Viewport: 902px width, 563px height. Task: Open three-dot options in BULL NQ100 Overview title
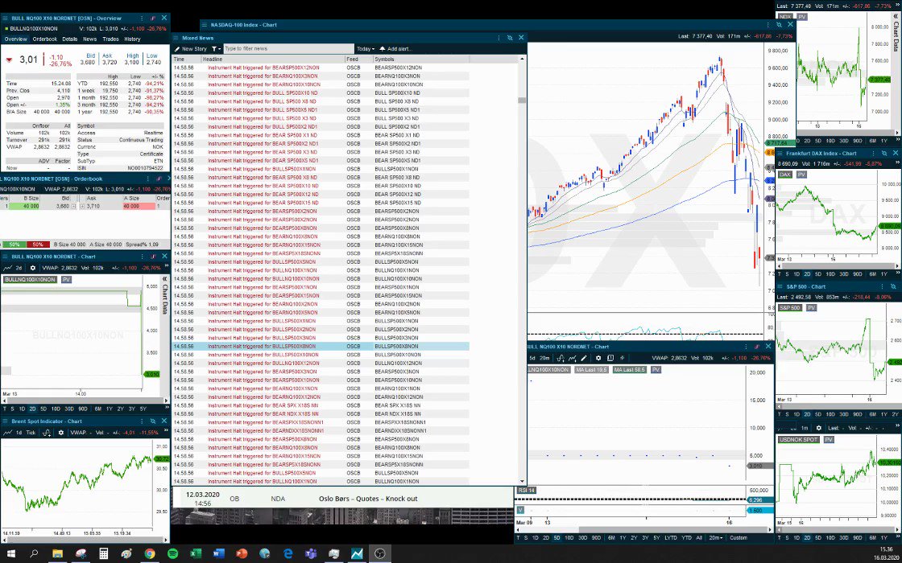[143, 18]
